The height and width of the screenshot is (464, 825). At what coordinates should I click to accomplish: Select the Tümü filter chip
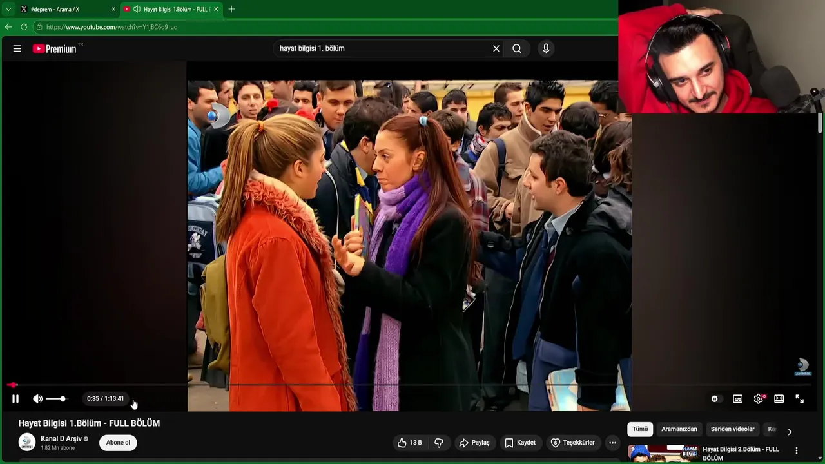click(640, 429)
